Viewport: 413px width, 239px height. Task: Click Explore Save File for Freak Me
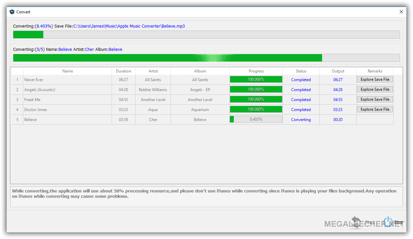375,99
